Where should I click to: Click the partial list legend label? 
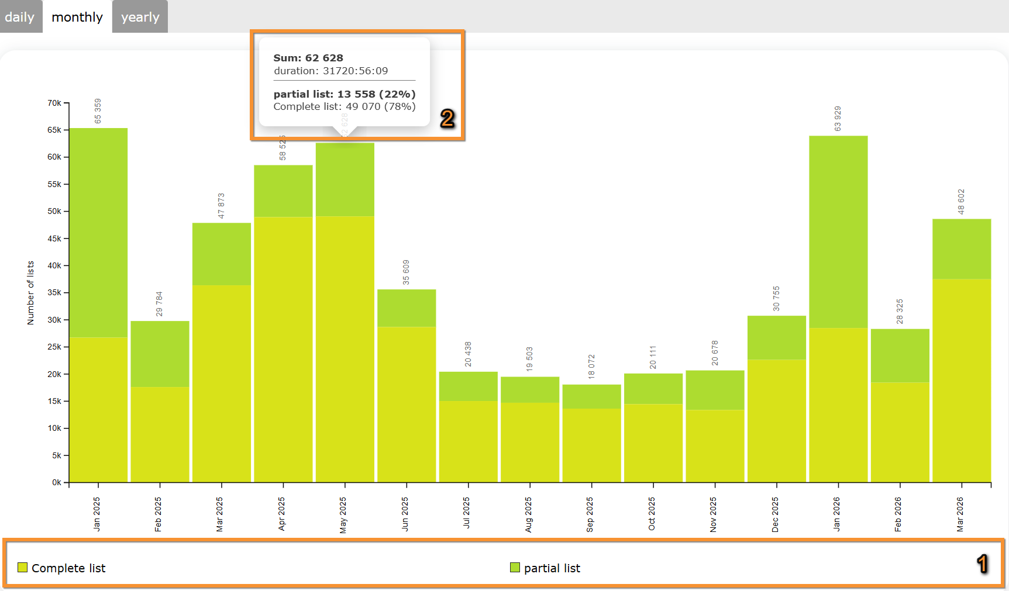tap(552, 568)
